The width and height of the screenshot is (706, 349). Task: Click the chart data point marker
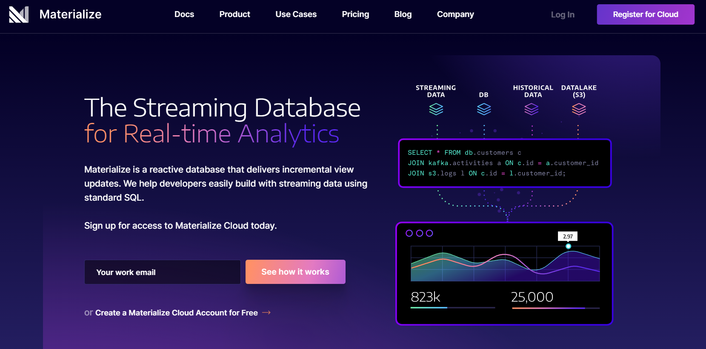coord(568,246)
